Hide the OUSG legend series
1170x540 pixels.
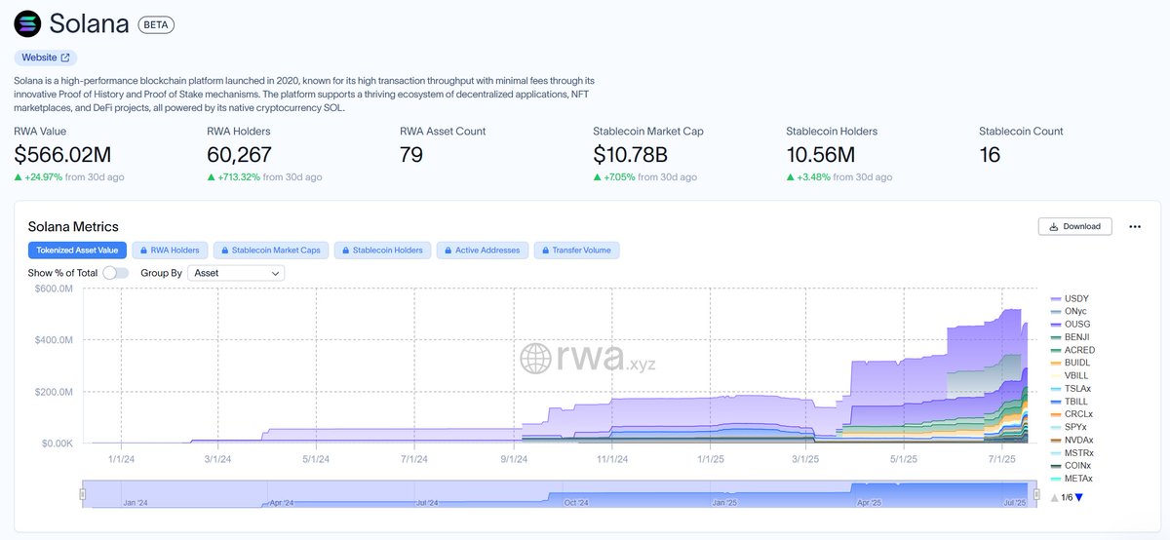[1070, 324]
